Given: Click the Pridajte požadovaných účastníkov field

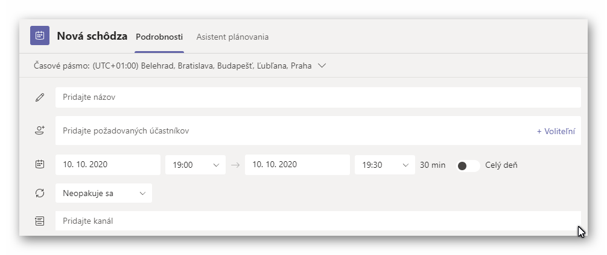Looking at the screenshot, I should click(x=290, y=131).
